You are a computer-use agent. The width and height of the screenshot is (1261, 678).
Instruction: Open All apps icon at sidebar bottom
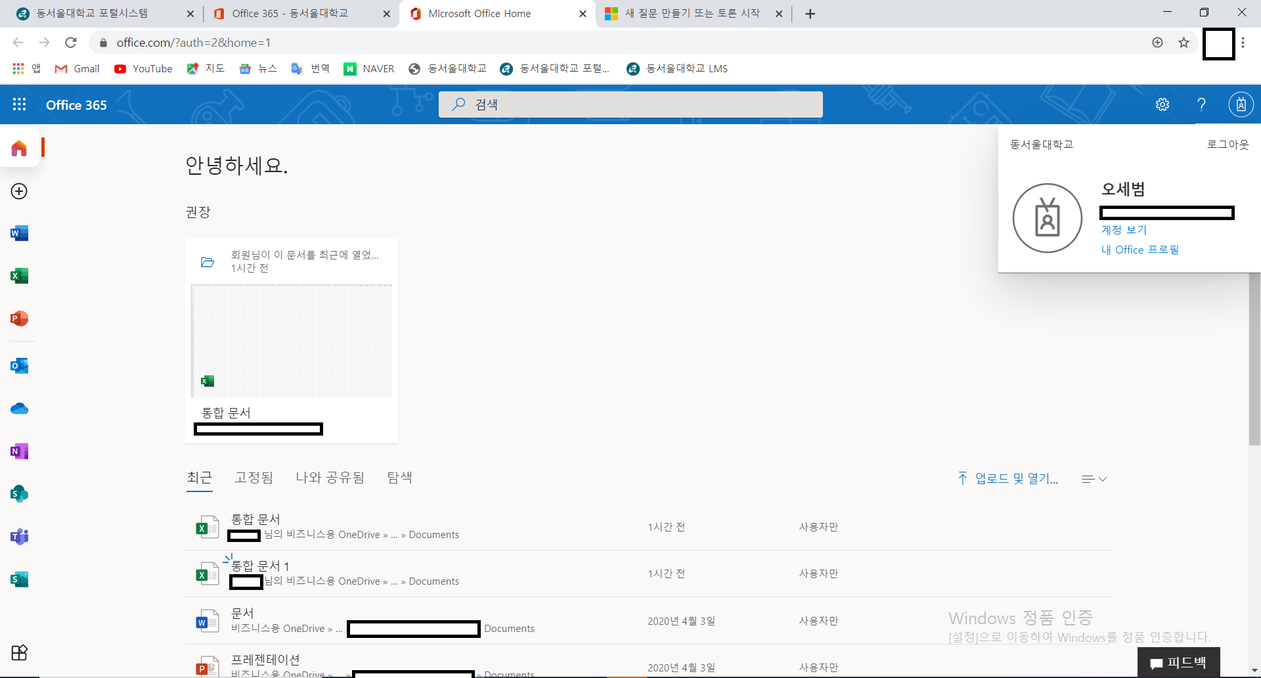click(19, 652)
